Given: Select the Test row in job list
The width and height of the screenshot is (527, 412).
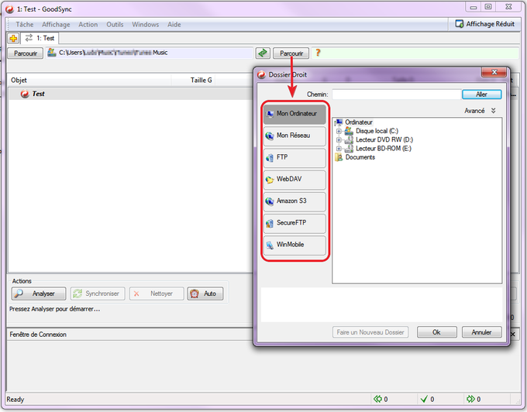Looking at the screenshot, I should pos(130,94).
